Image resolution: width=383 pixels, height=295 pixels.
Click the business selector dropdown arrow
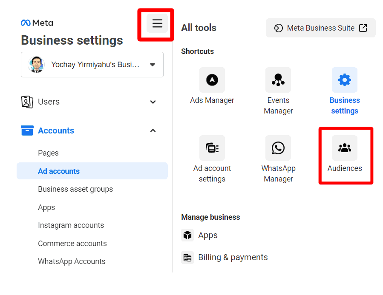pyautogui.click(x=153, y=65)
